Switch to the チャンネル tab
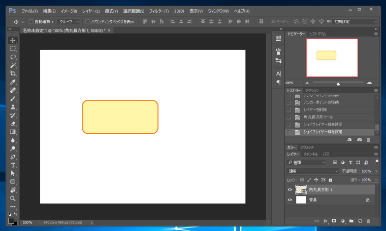The height and width of the screenshot is (231, 386). click(x=311, y=154)
